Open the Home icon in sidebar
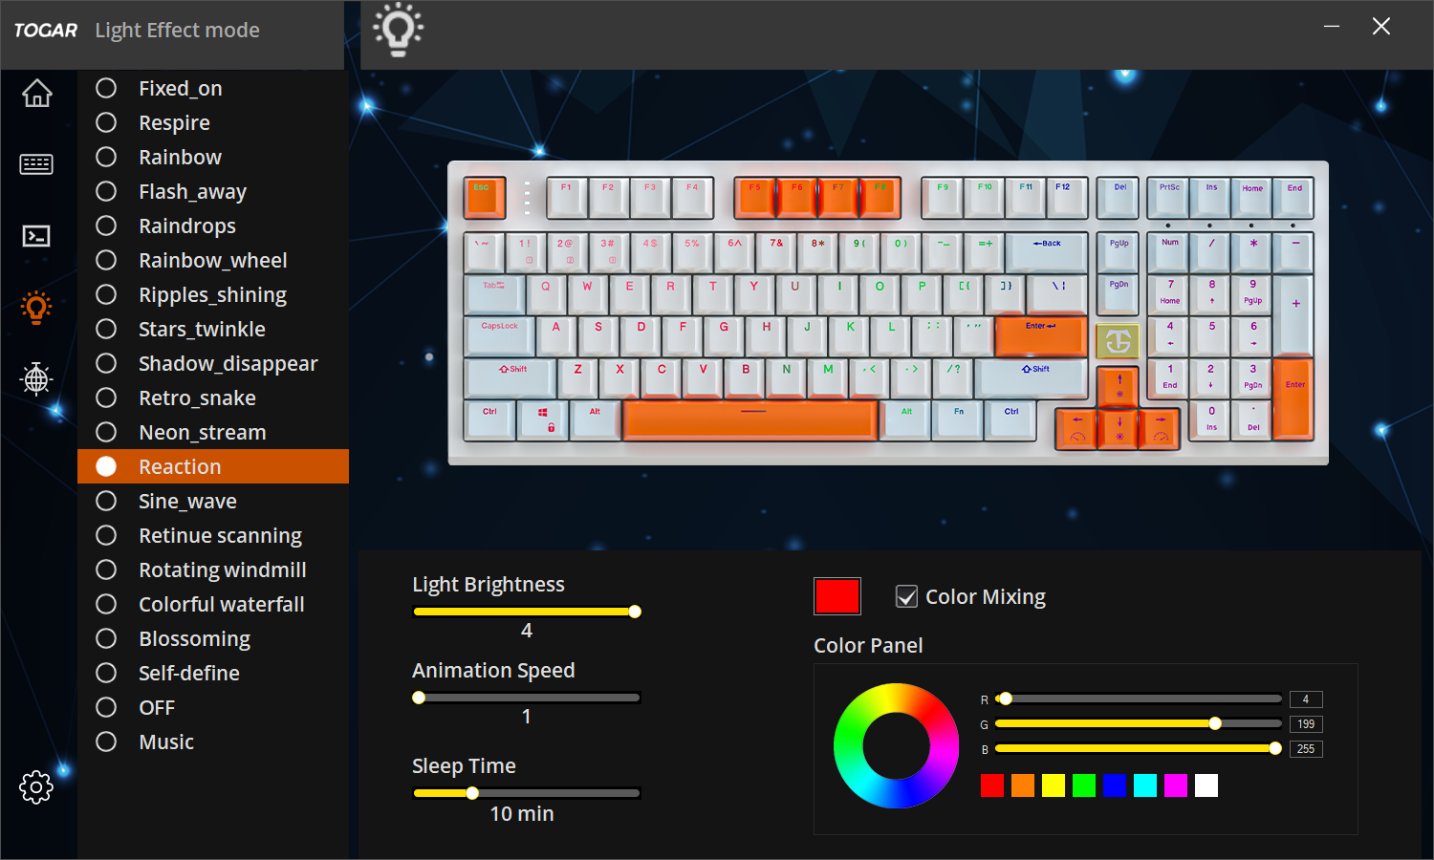This screenshot has height=860, width=1434. 36,93
